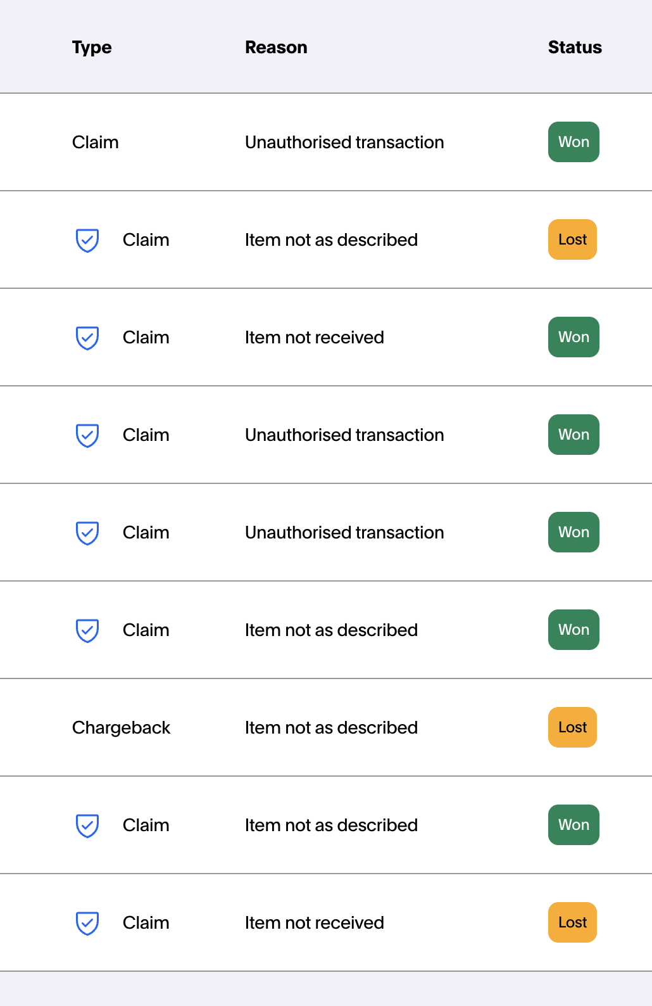Click the Won badge for first 'Item not received'
The height and width of the screenshot is (1006, 652).
pos(574,337)
